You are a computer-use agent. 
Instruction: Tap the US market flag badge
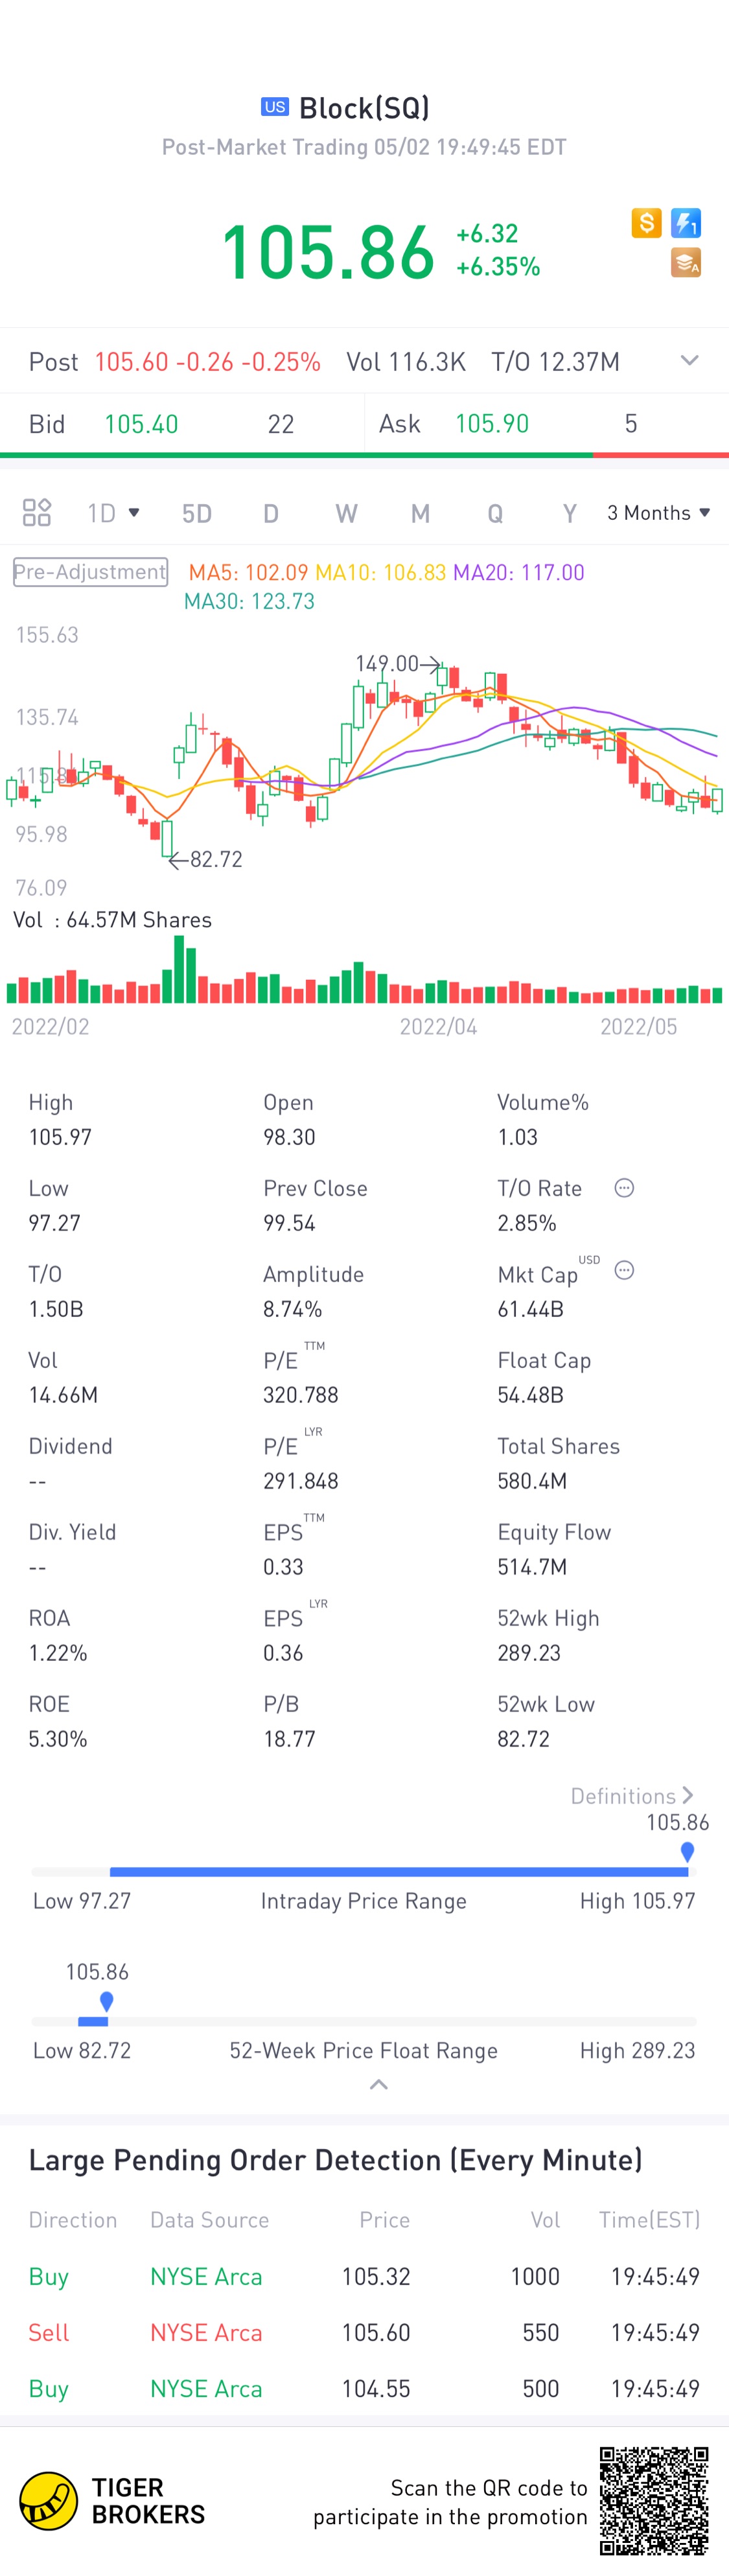pos(275,107)
